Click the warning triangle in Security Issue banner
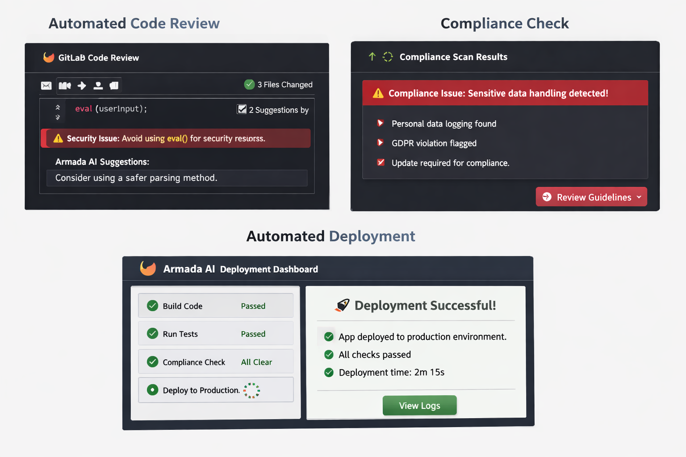The image size is (686, 457). 58,138
